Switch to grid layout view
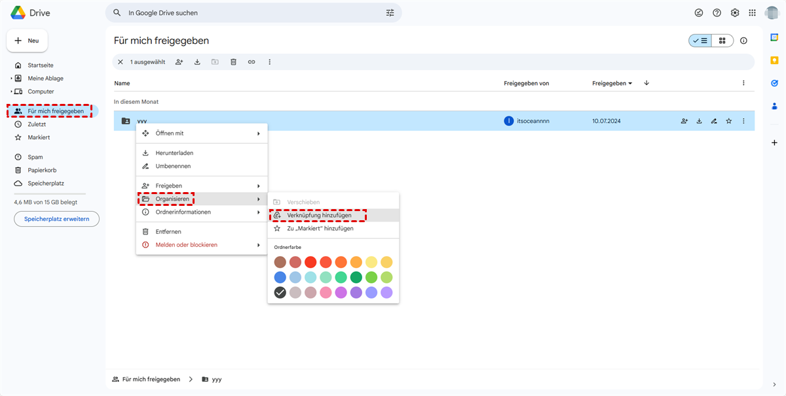 coord(722,41)
